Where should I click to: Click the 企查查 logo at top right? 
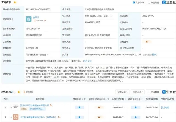[x=169, y=2]
